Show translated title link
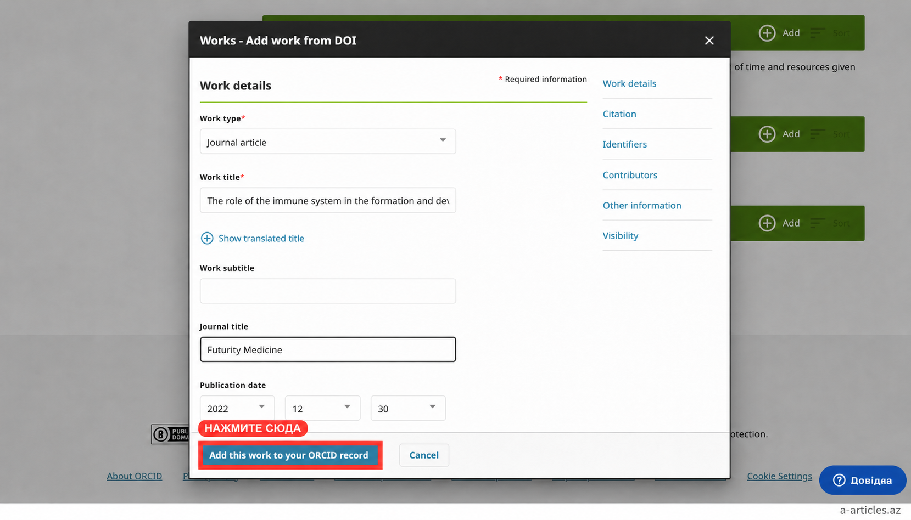This screenshot has height=520, width=911. click(x=261, y=238)
